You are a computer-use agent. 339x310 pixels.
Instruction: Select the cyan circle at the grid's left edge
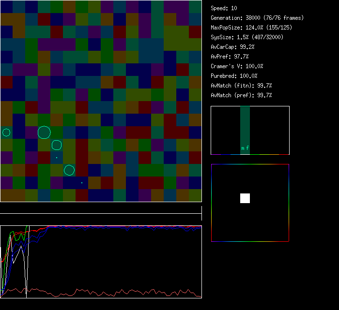(6, 133)
